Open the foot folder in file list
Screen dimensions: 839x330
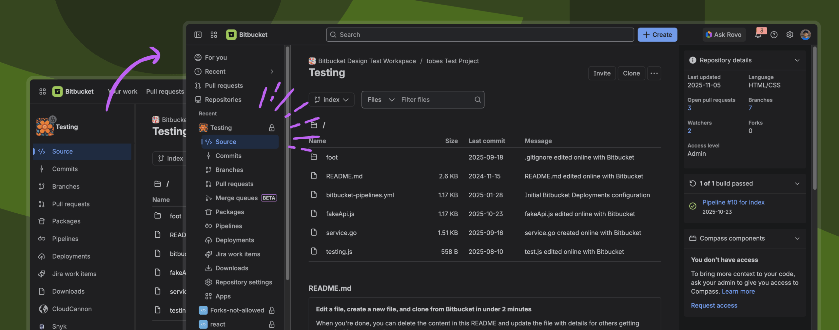[332, 157]
